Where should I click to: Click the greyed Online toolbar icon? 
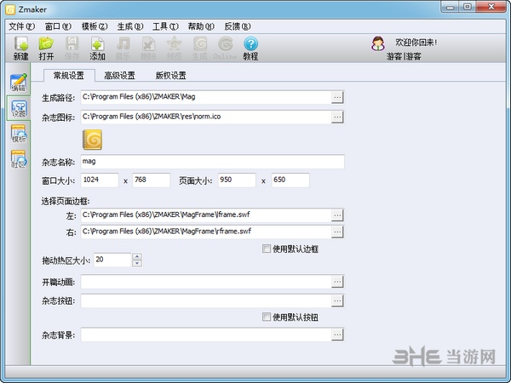pos(225,49)
